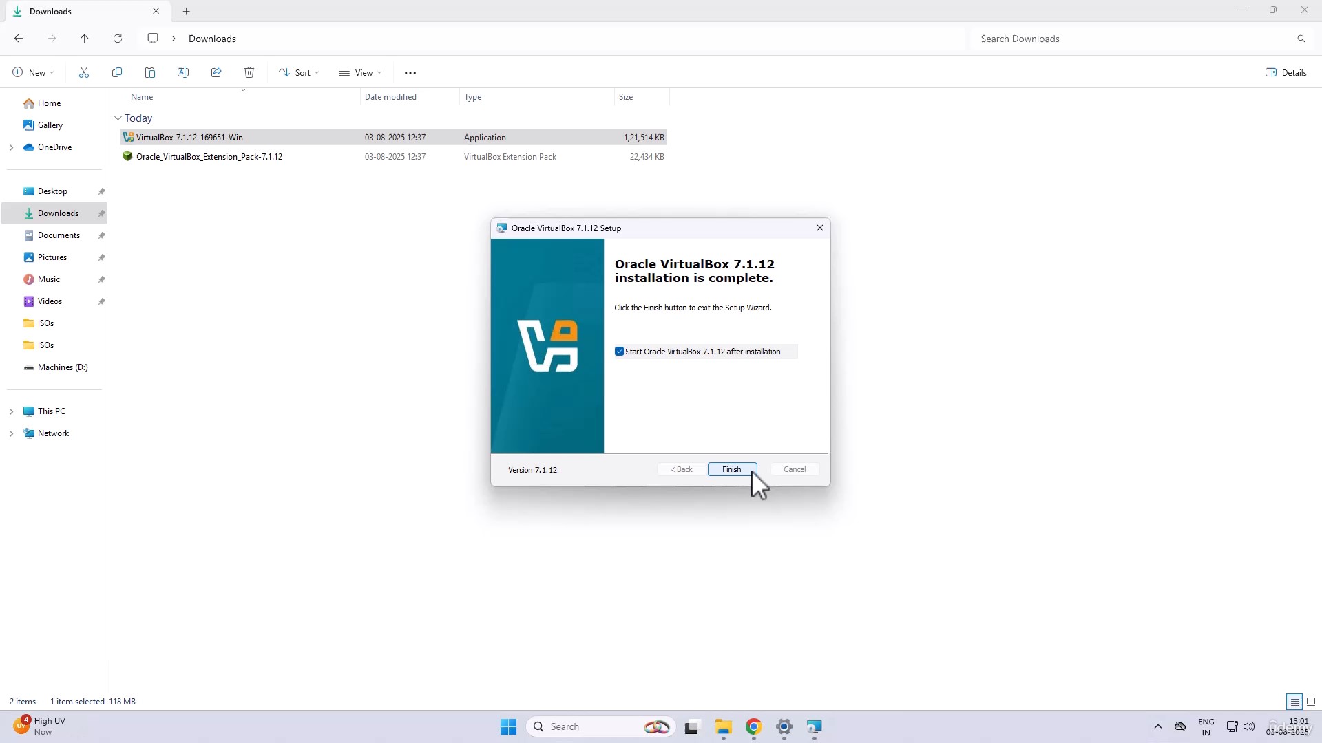
Task: Open Machines (D:) drive
Action: pos(63,367)
